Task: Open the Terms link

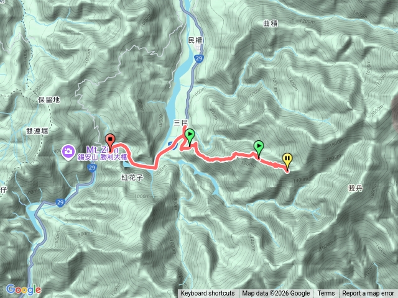Action: coord(326,294)
